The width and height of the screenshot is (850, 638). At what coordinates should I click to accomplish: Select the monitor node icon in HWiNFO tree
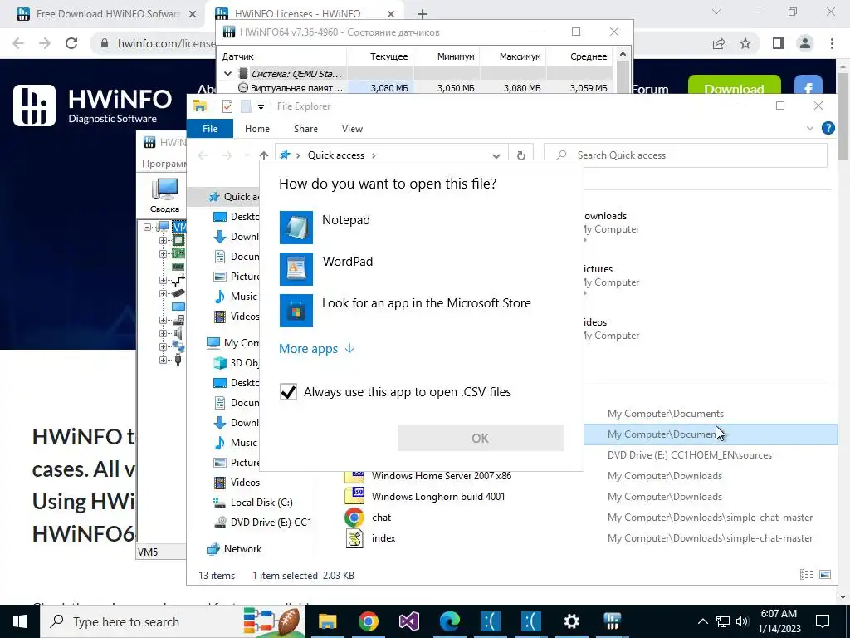[178, 307]
